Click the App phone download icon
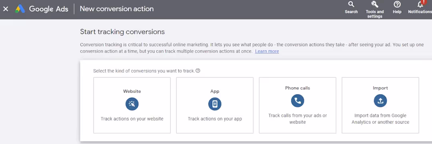432x144 pixels. click(215, 104)
